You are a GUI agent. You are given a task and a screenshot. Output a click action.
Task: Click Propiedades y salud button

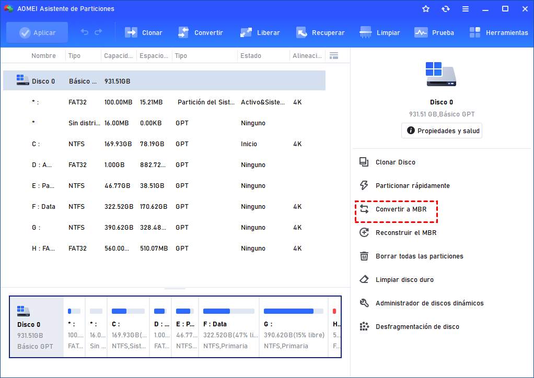(442, 131)
